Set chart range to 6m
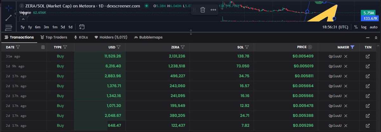This screenshot has height=132, width=381. [x=38, y=27]
